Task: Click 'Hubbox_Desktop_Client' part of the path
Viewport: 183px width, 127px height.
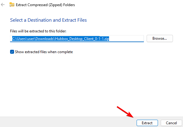Action: [x=75, y=39]
